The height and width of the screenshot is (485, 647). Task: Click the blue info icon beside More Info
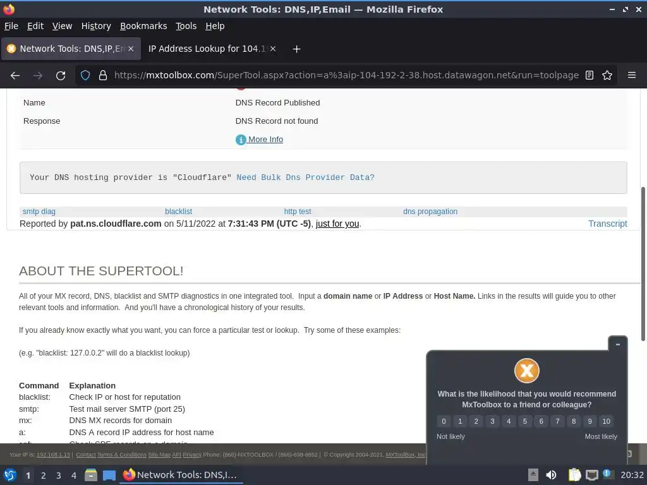241,140
